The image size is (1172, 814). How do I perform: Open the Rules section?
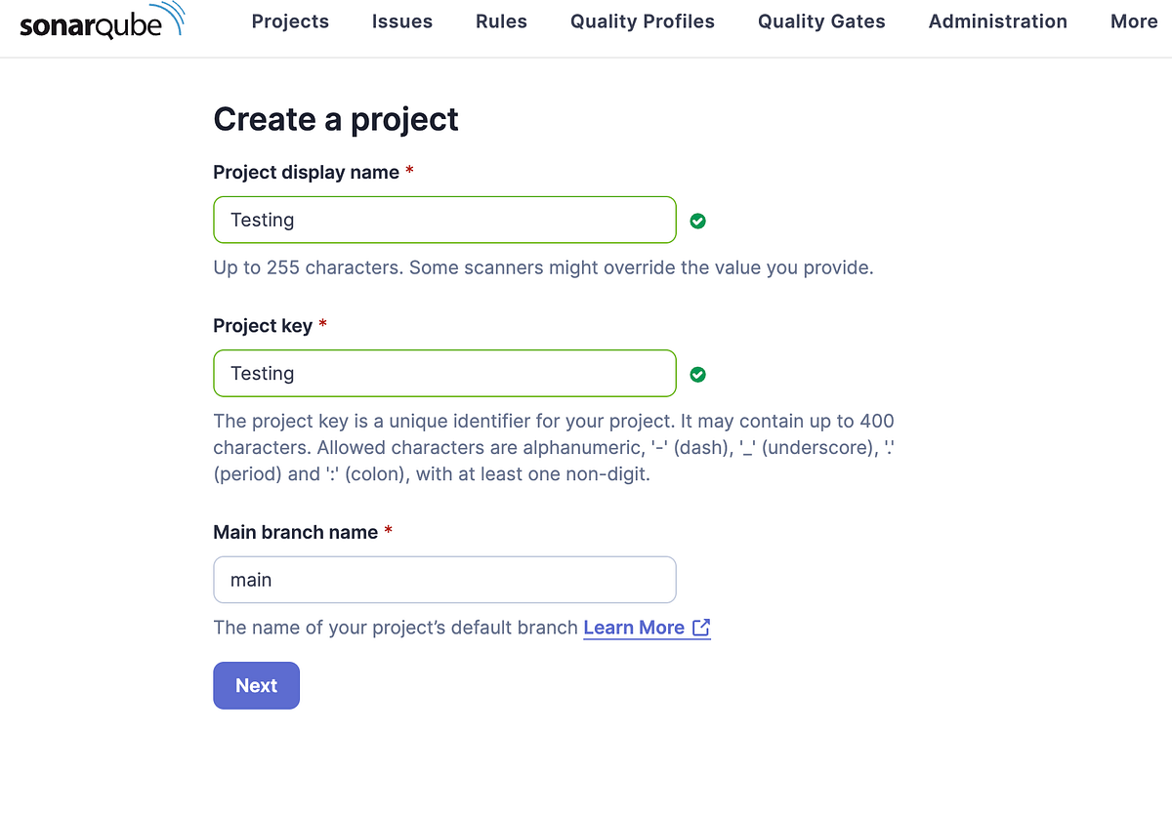pyautogui.click(x=501, y=21)
